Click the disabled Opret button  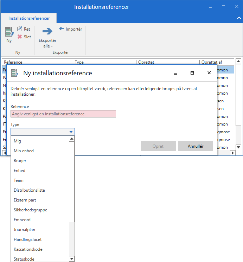158,146
